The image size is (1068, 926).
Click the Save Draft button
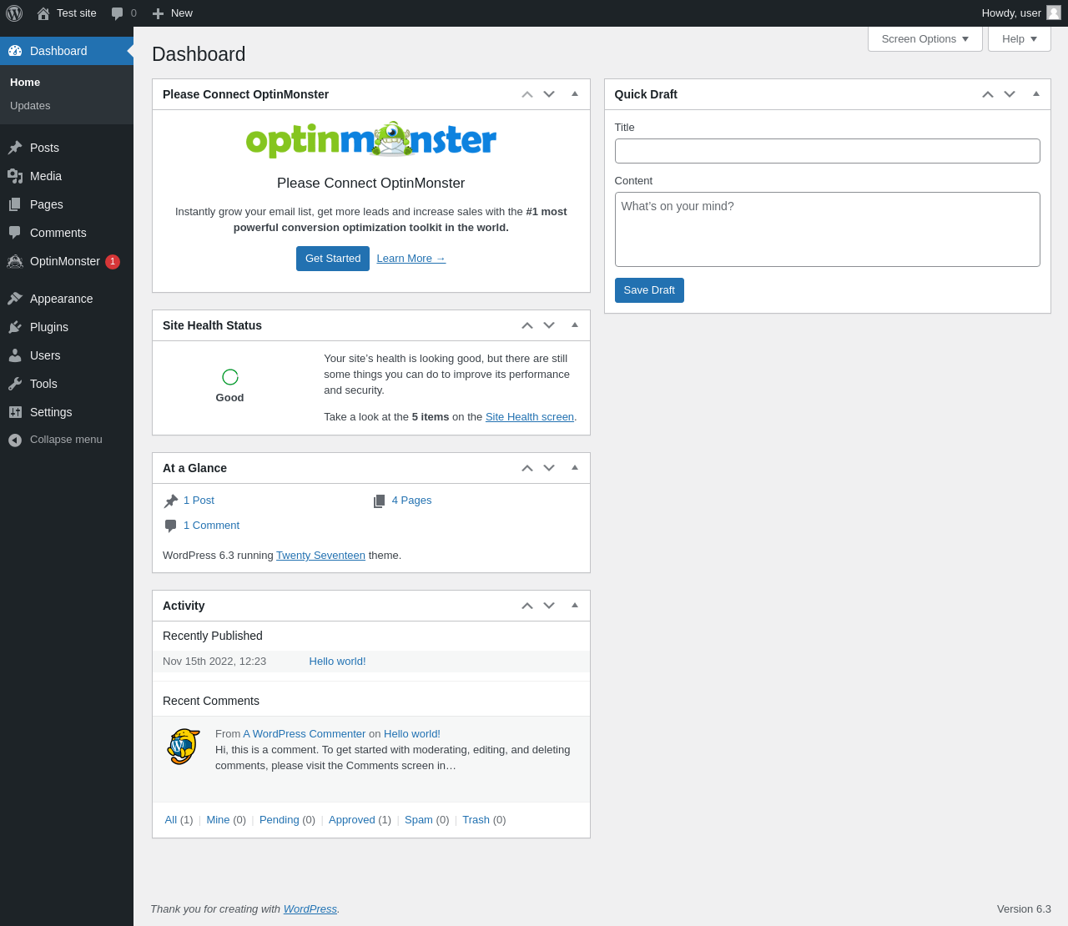[x=649, y=290]
